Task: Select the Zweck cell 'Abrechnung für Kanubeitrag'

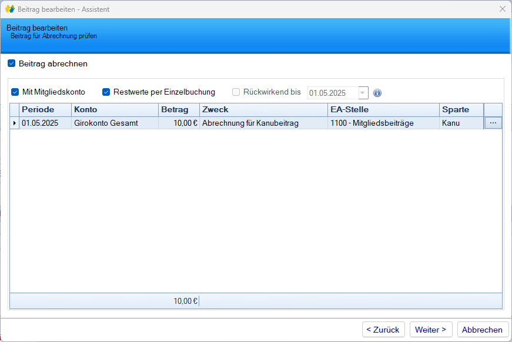Action: coord(263,123)
